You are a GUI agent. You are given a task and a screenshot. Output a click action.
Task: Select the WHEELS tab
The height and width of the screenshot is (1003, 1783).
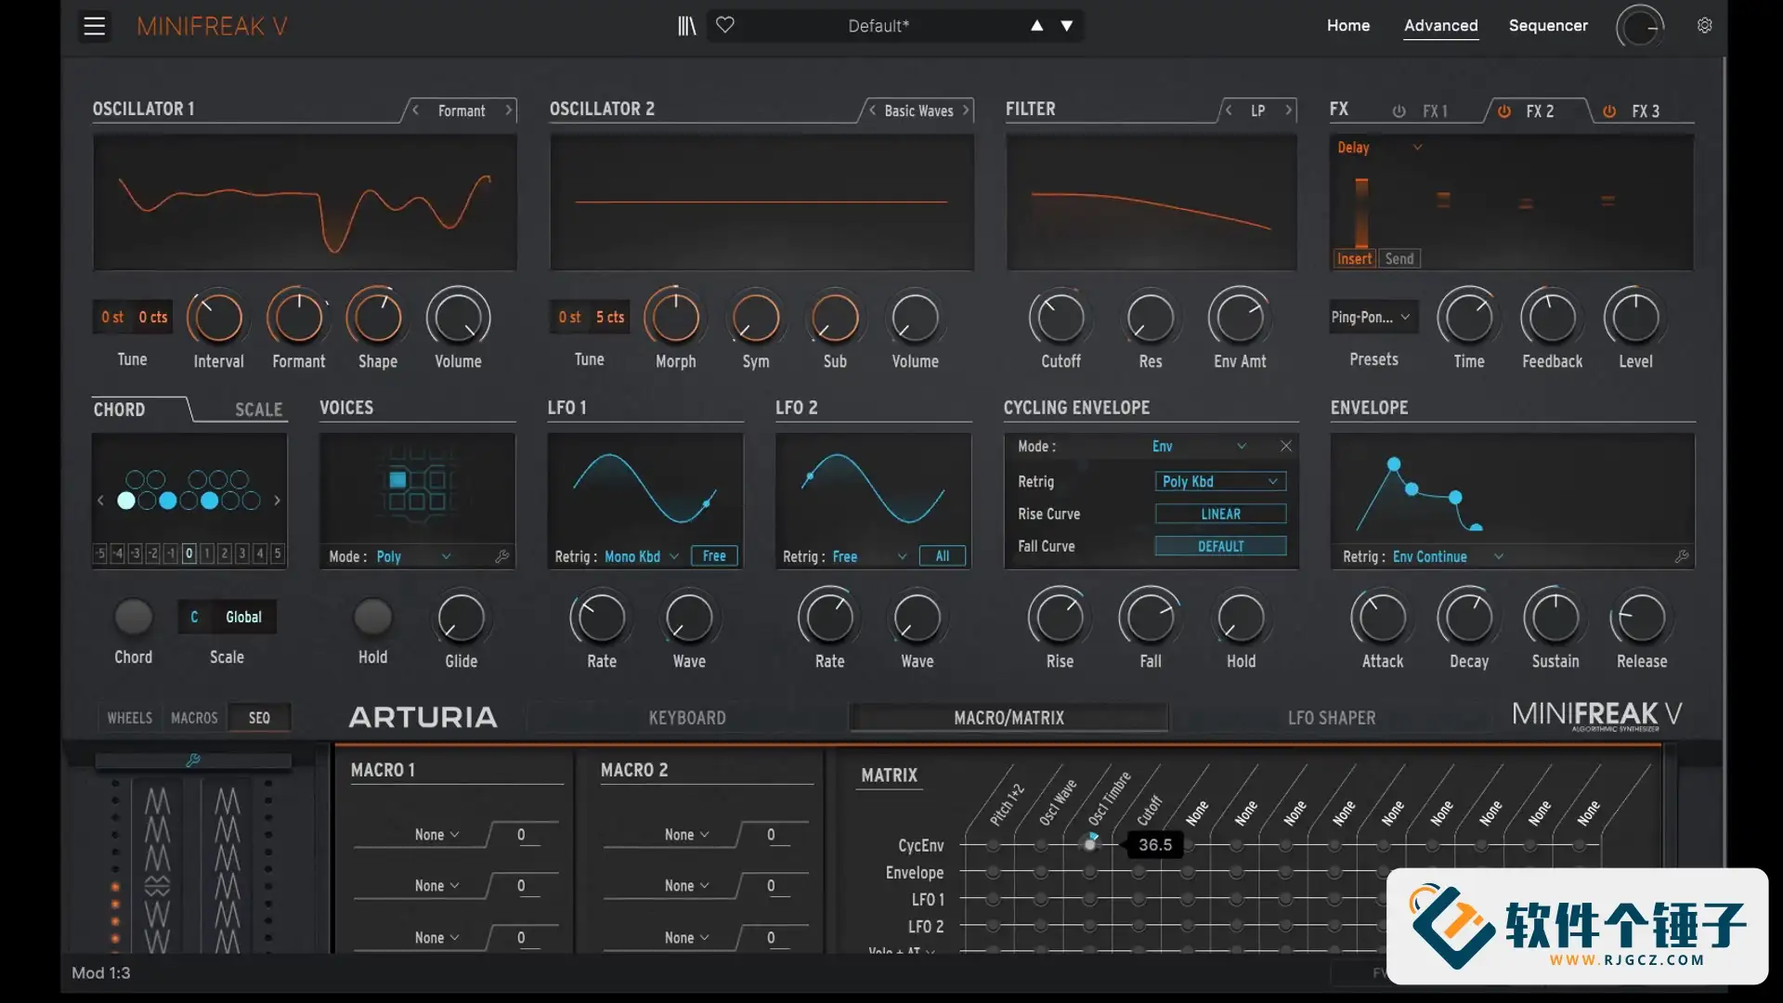129,718
